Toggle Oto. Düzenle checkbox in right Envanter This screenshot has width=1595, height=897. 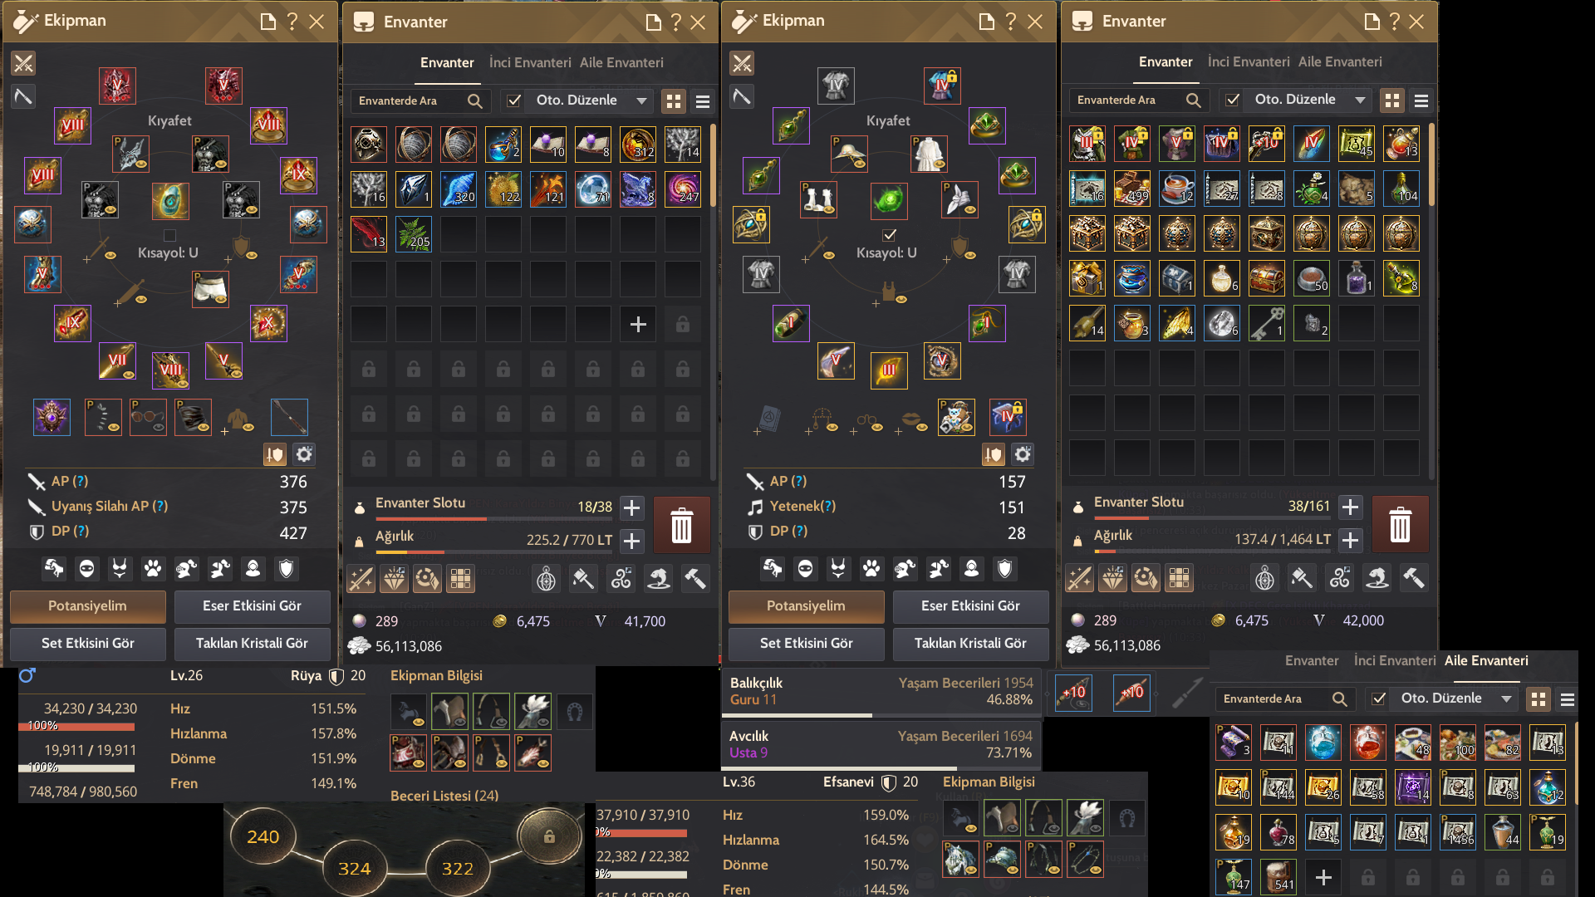[1233, 100]
